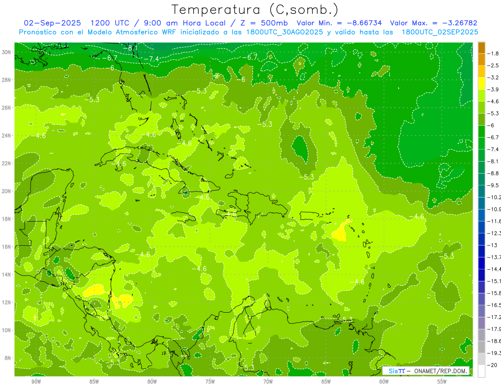This screenshot has width=501, height=387.
Task: Click the brown top swatch above -1.8
Action: tap(481, 48)
